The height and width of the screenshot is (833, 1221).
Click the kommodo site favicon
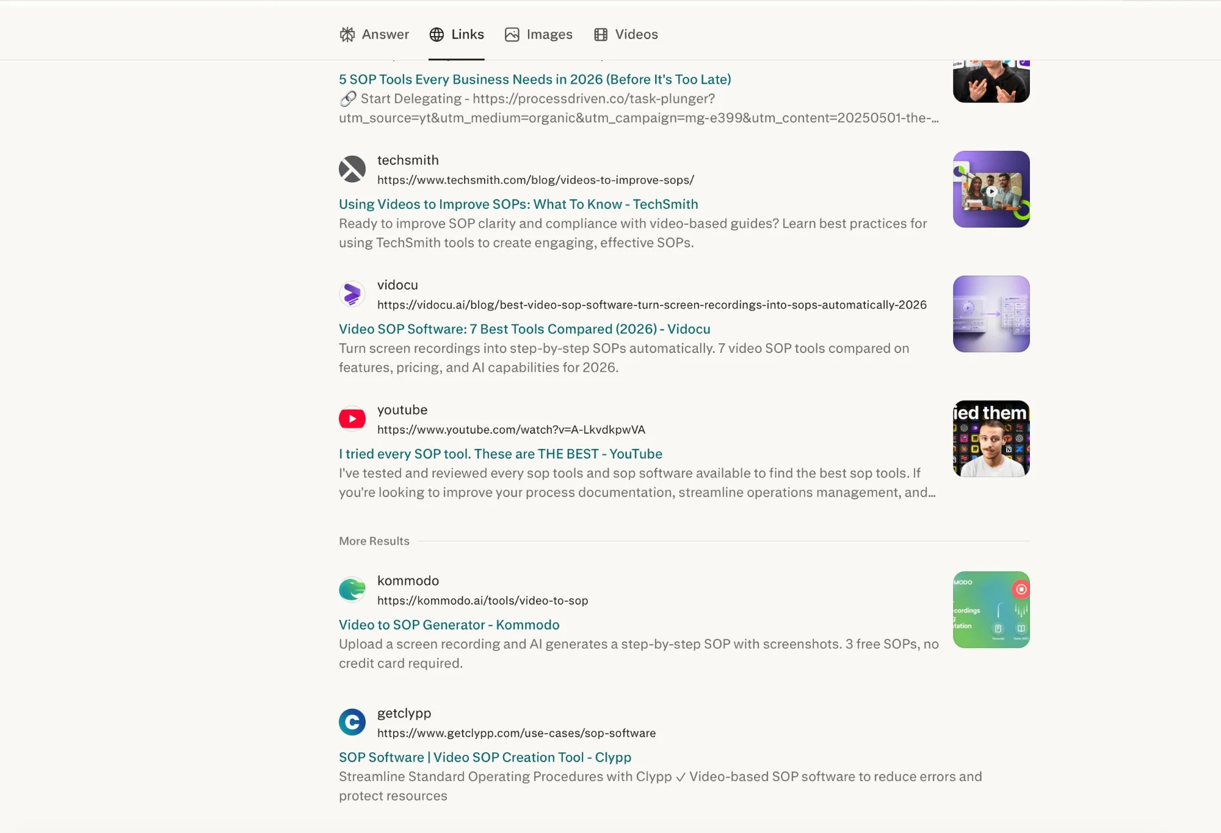(x=352, y=590)
